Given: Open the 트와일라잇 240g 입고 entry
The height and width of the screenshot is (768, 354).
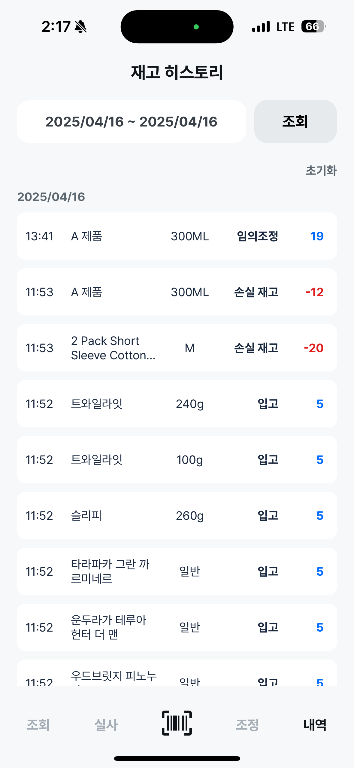Looking at the screenshot, I should (177, 404).
